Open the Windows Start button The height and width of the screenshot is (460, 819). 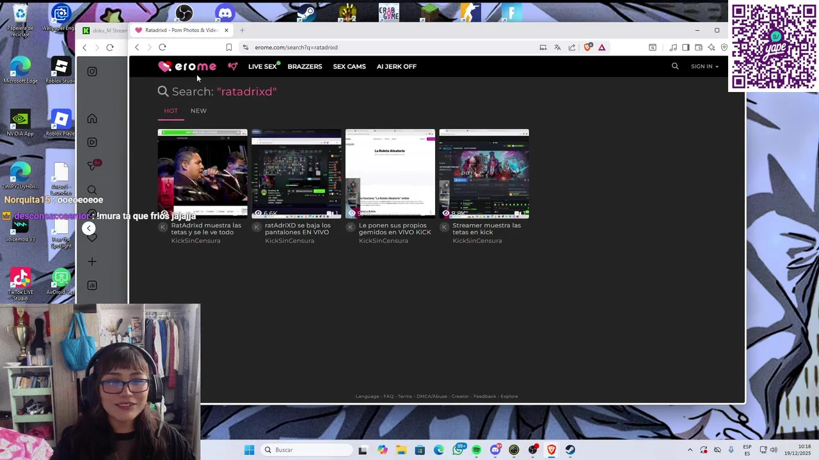click(x=249, y=450)
